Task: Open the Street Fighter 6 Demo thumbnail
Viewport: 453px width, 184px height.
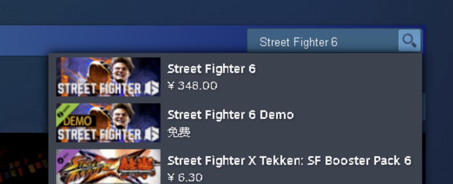Action: point(108,123)
